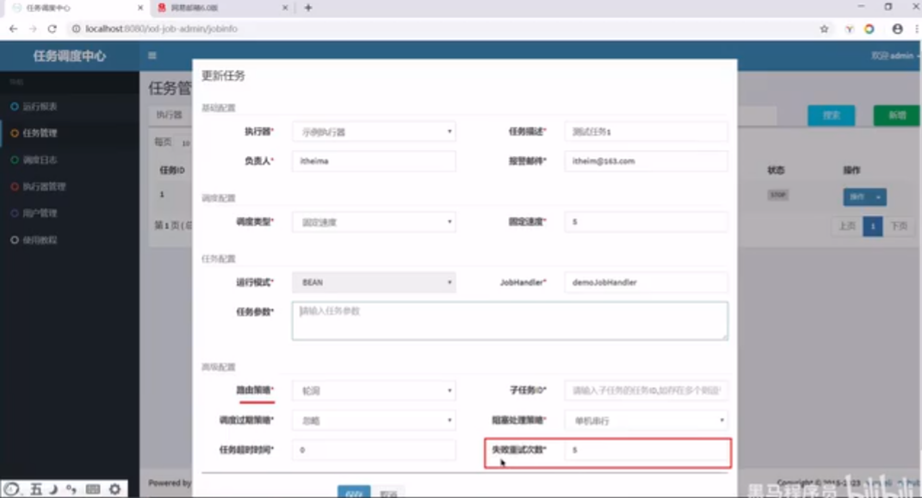Select page 1 in pagination

click(873, 226)
